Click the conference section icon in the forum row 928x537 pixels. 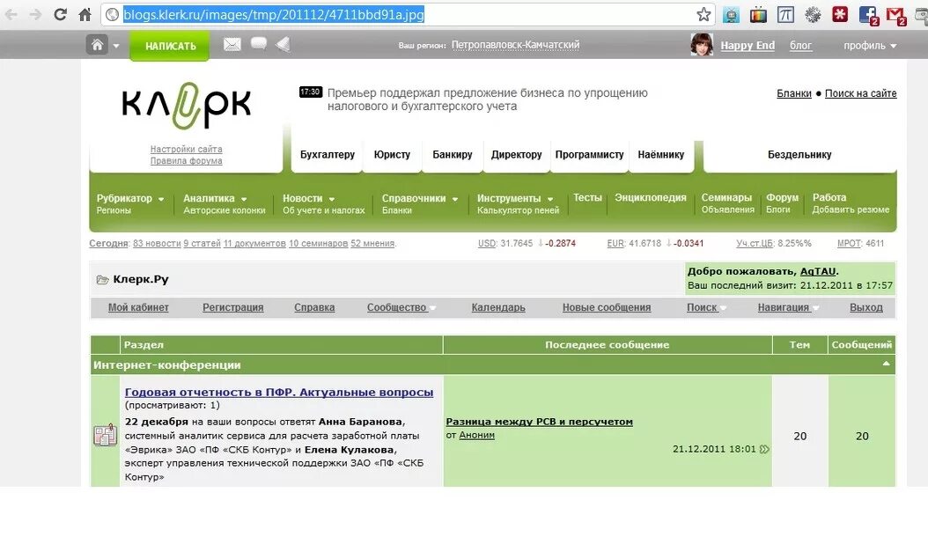[x=106, y=435]
